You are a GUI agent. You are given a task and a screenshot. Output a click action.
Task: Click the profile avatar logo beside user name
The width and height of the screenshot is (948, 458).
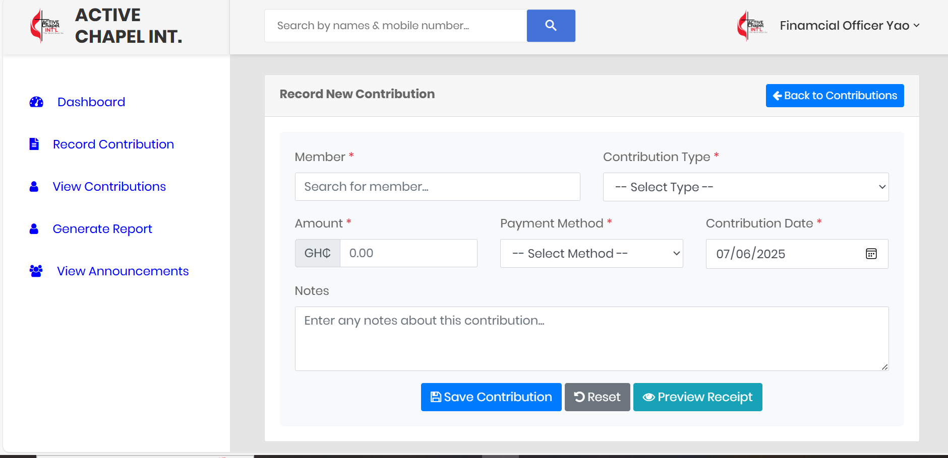(x=752, y=26)
